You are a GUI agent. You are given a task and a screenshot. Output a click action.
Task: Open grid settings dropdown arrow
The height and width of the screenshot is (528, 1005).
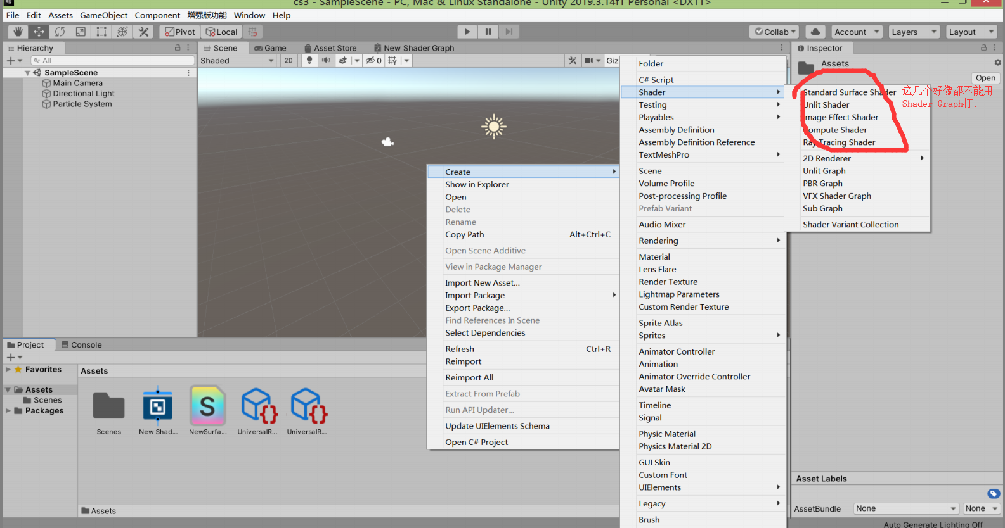click(406, 60)
